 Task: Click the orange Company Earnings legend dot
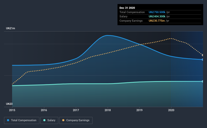click(63, 120)
